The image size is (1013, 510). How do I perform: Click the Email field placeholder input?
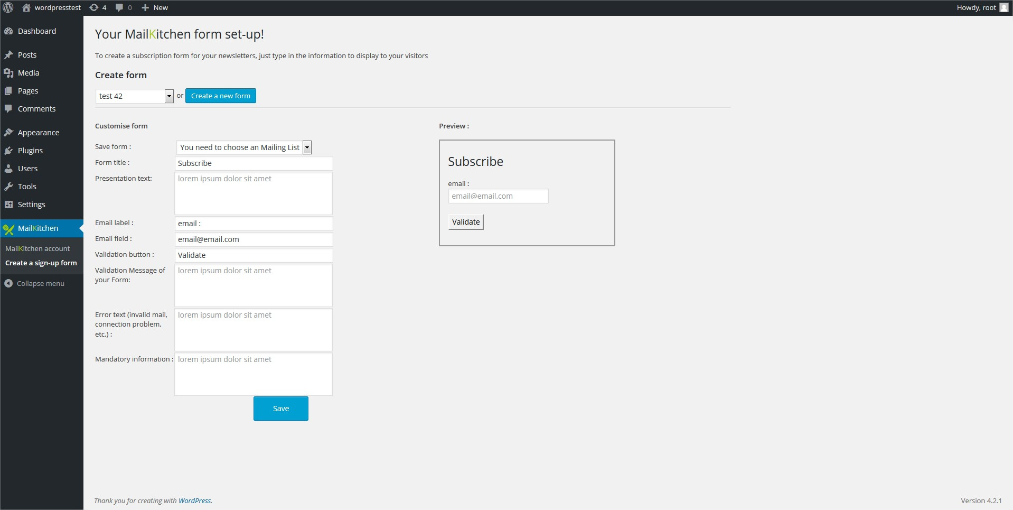[x=254, y=239]
